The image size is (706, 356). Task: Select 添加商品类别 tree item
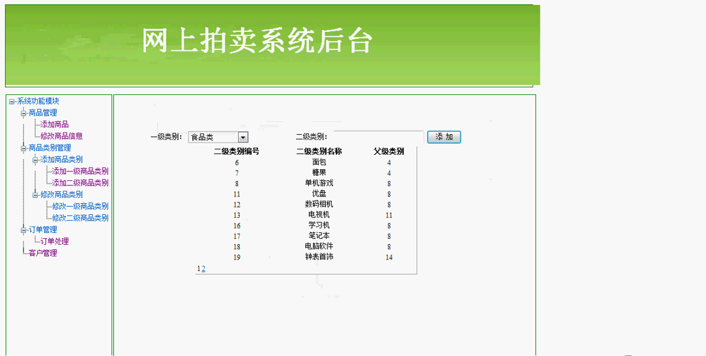click(61, 159)
